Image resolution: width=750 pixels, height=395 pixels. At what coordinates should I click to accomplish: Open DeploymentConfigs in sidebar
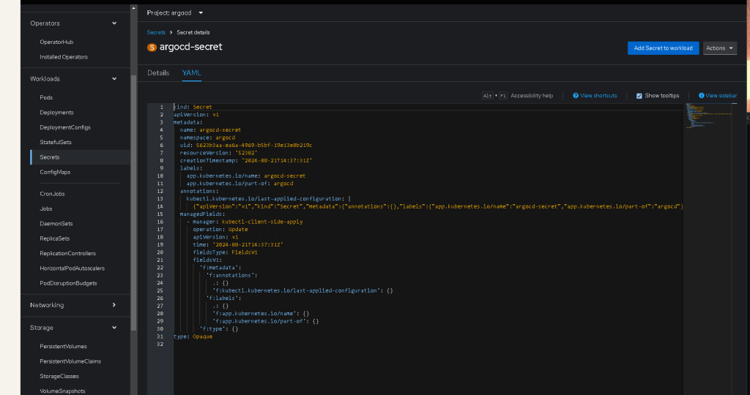(65, 127)
